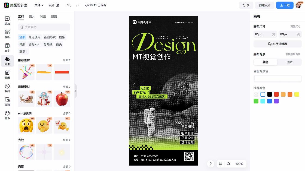Click the blue 下载 button

tap(285, 5)
